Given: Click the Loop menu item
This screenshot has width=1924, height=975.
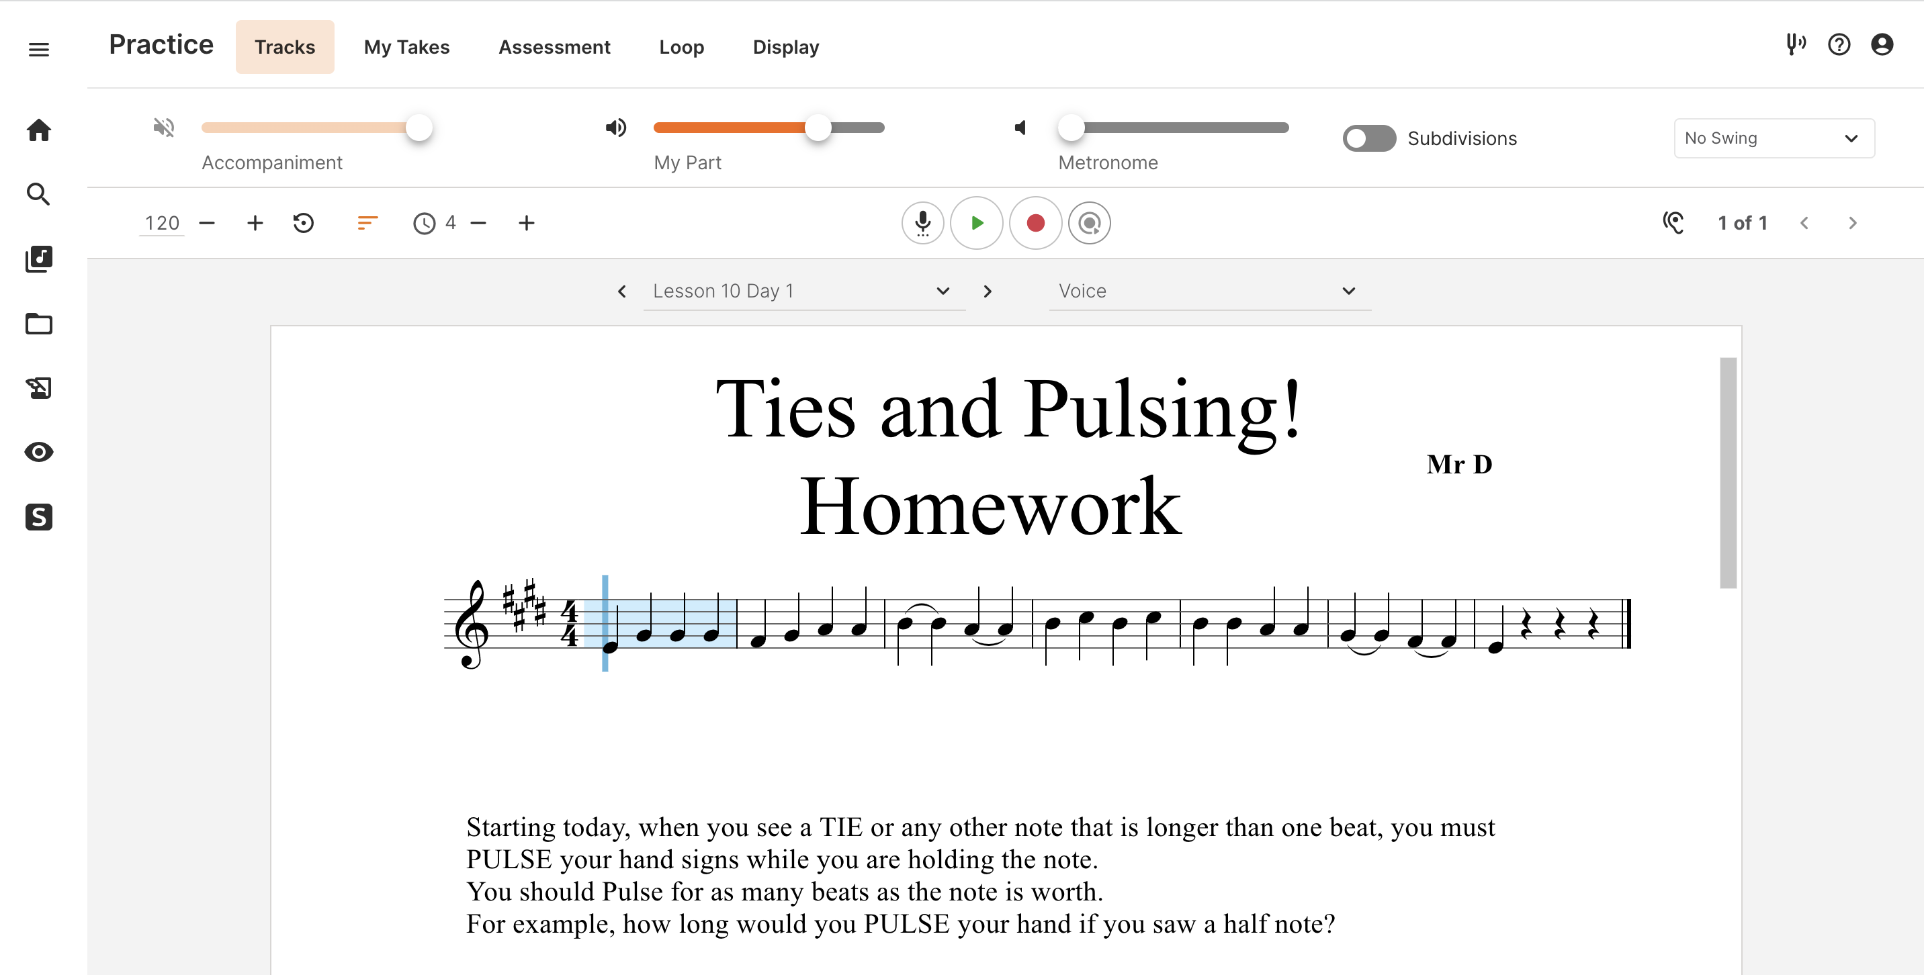Looking at the screenshot, I should point(682,47).
